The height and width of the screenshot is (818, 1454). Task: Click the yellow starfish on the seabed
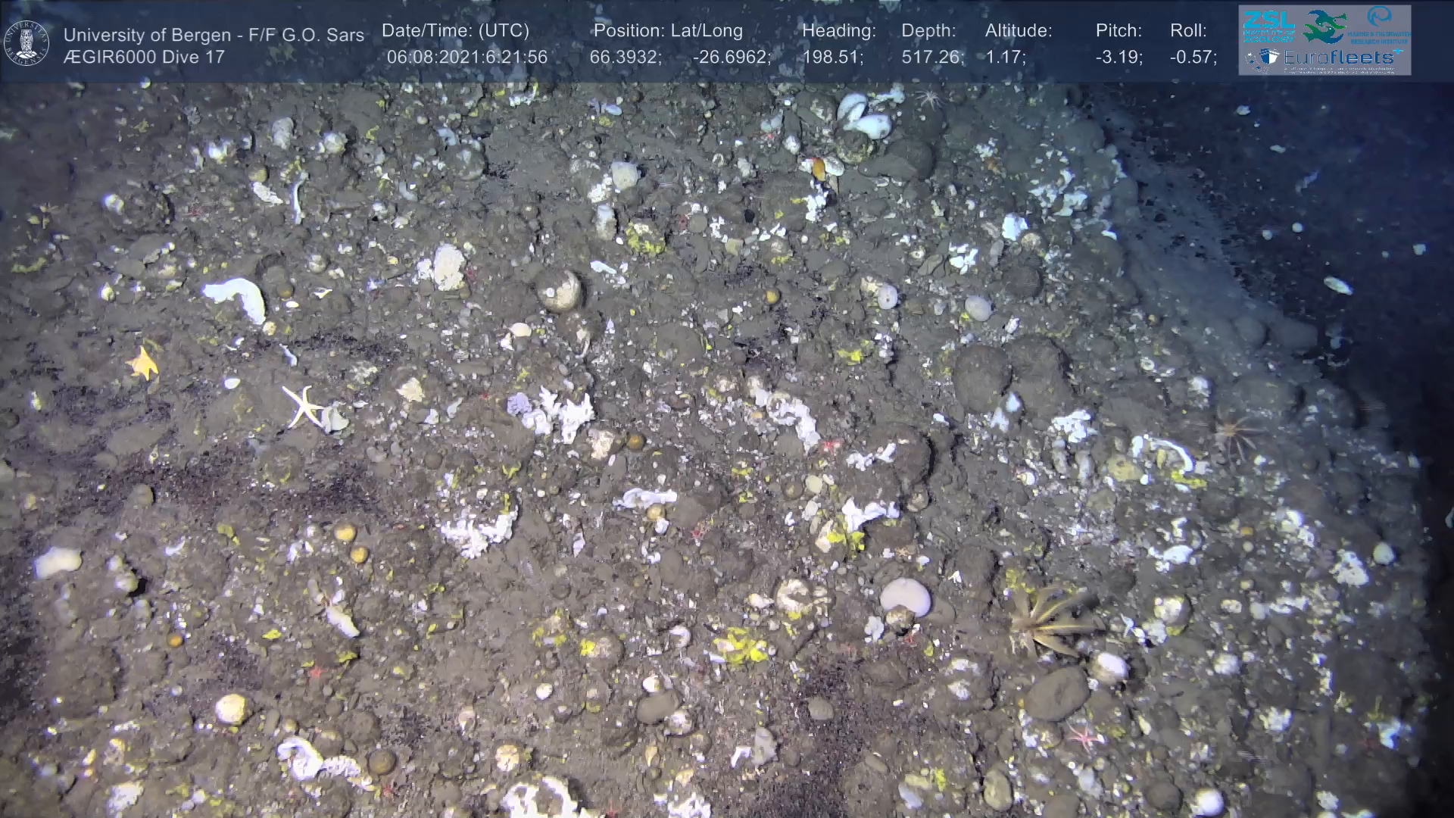[142, 363]
